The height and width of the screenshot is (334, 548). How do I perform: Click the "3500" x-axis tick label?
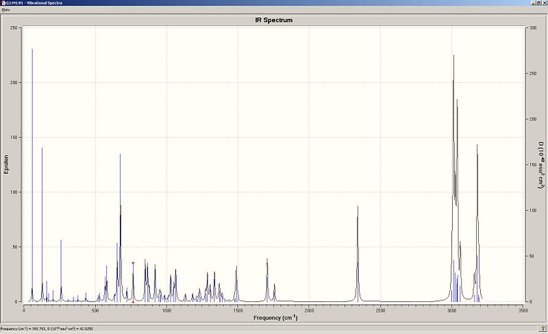coord(523,310)
